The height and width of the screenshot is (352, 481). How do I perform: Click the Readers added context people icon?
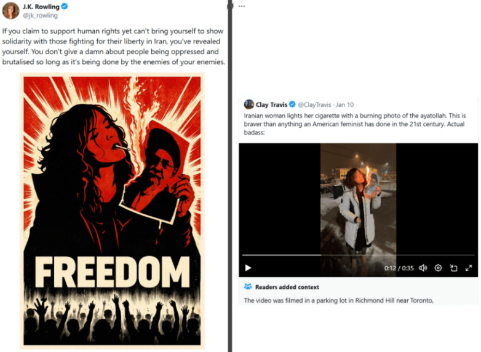coord(248,287)
